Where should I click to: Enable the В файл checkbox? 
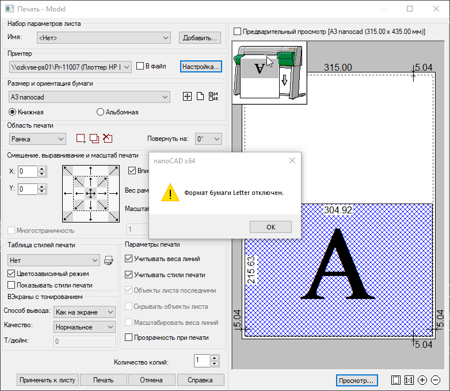[x=140, y=67]
